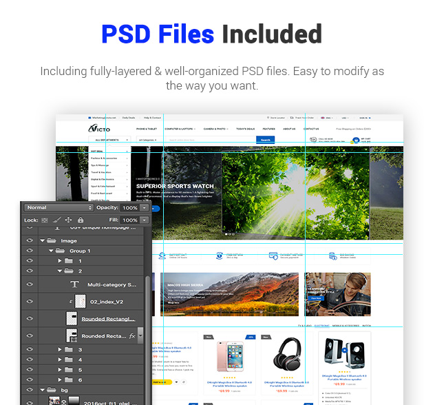Click the Track Your Order link

[302, 118]
